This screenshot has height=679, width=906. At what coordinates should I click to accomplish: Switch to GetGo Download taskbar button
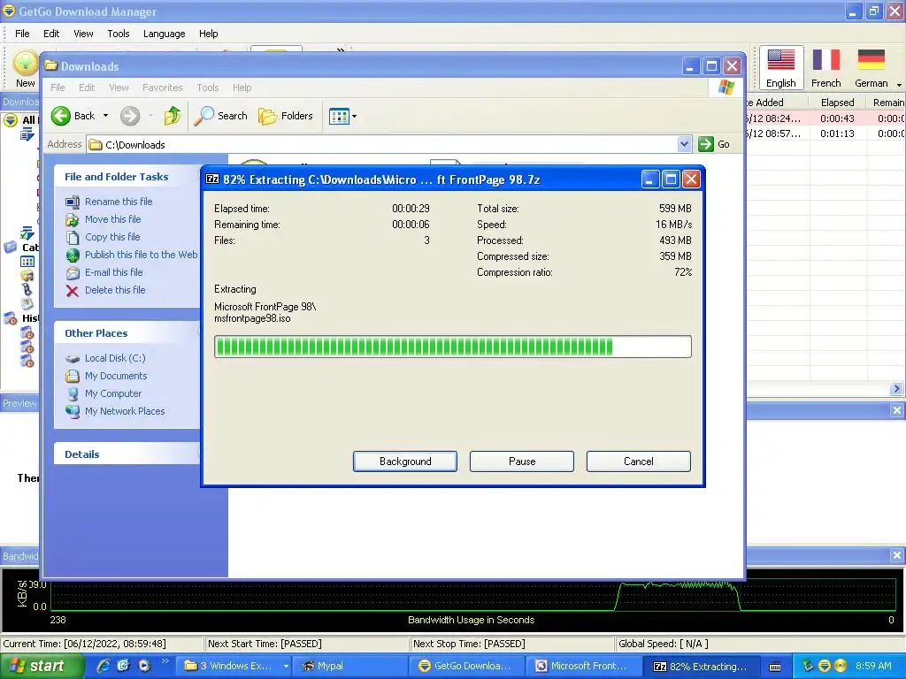coord(467,666)
